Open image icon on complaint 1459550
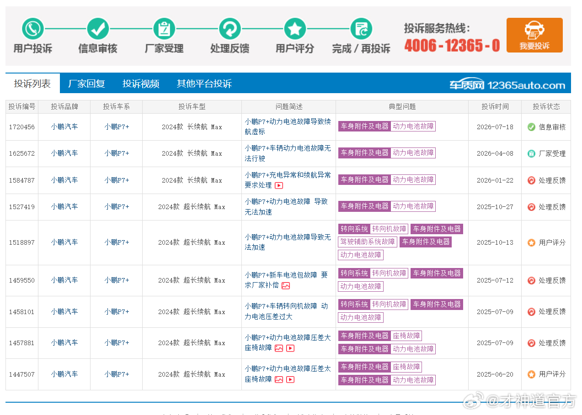Screen dimensions: 582x415 tap(286, 286)
